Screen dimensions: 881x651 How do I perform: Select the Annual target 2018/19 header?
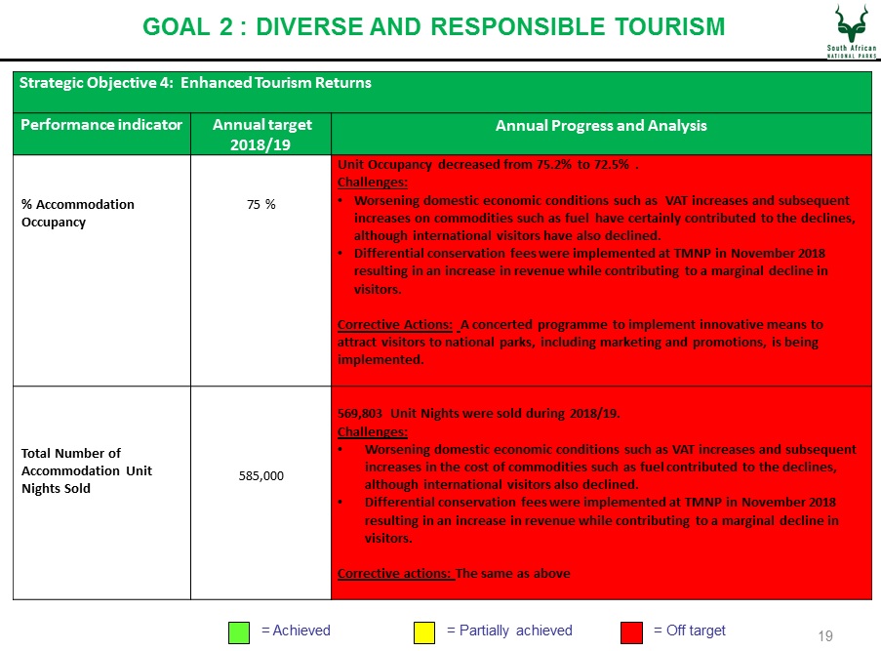click(x=261, y=134)
